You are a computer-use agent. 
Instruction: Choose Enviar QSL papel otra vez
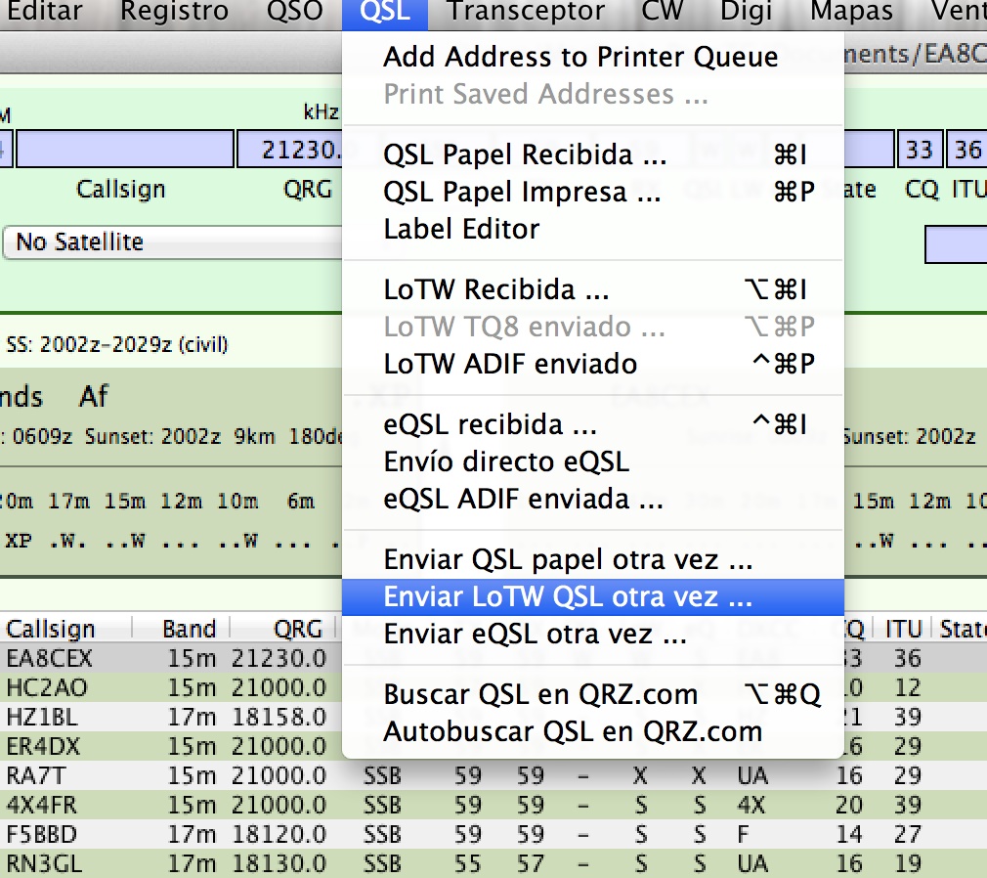tap(593, 559)
